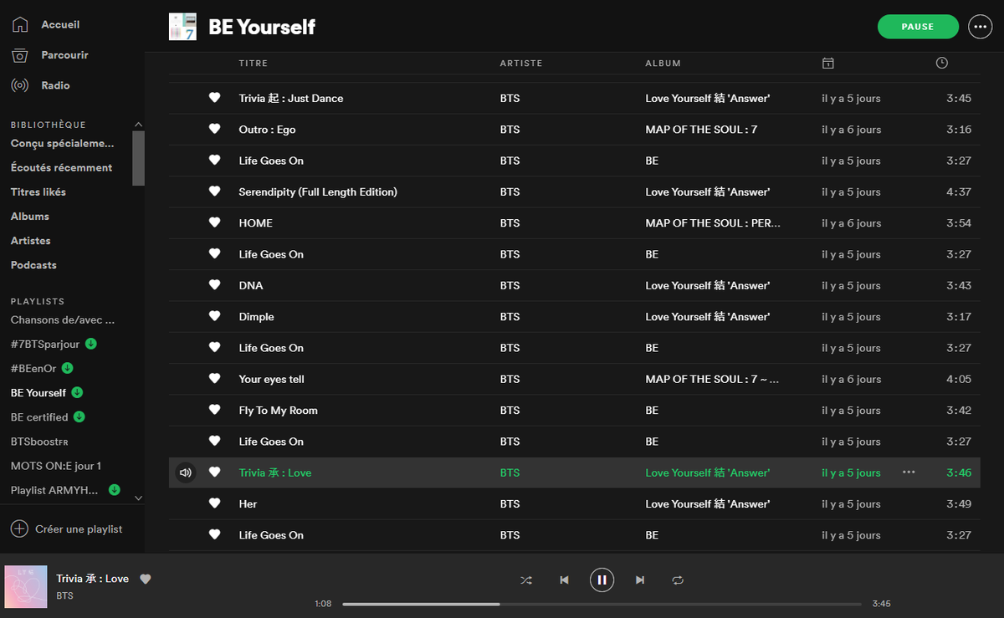Image resolution: width=1004 pixels, height=618 pixels.
Task: Unlike Your eyes tell heart
Action: [x=214, y=379]
